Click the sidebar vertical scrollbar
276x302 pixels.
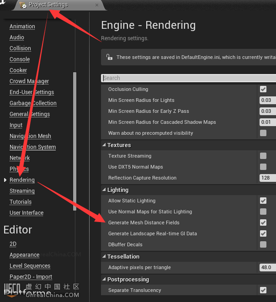(74, 137)
